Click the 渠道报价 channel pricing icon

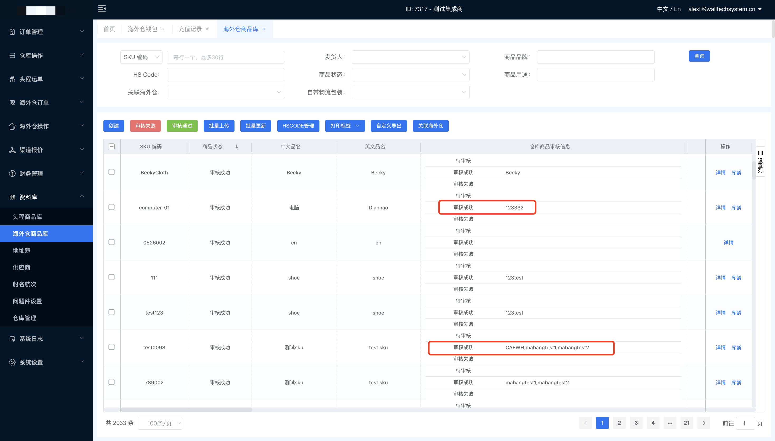coord(12,150)
